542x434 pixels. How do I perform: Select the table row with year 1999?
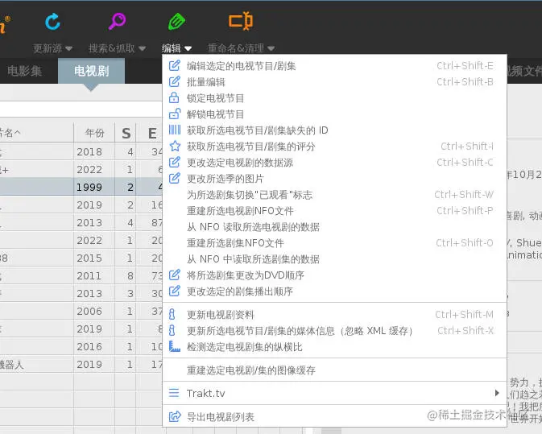[x=81, y=187]
